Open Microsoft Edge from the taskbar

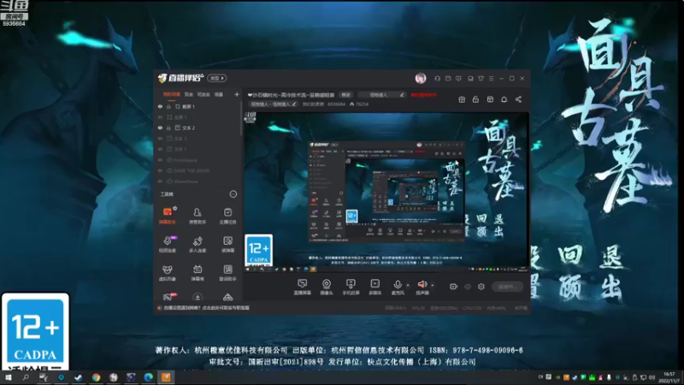tap(148, 377)
